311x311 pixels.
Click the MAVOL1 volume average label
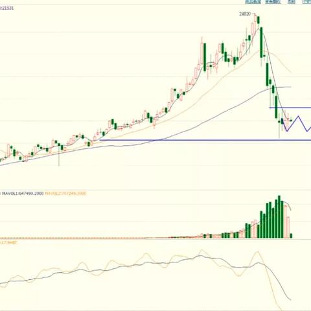[x=23, y=194]
